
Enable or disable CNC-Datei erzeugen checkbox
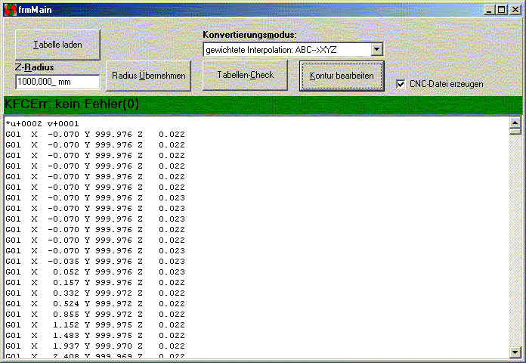tap(401, 84)
